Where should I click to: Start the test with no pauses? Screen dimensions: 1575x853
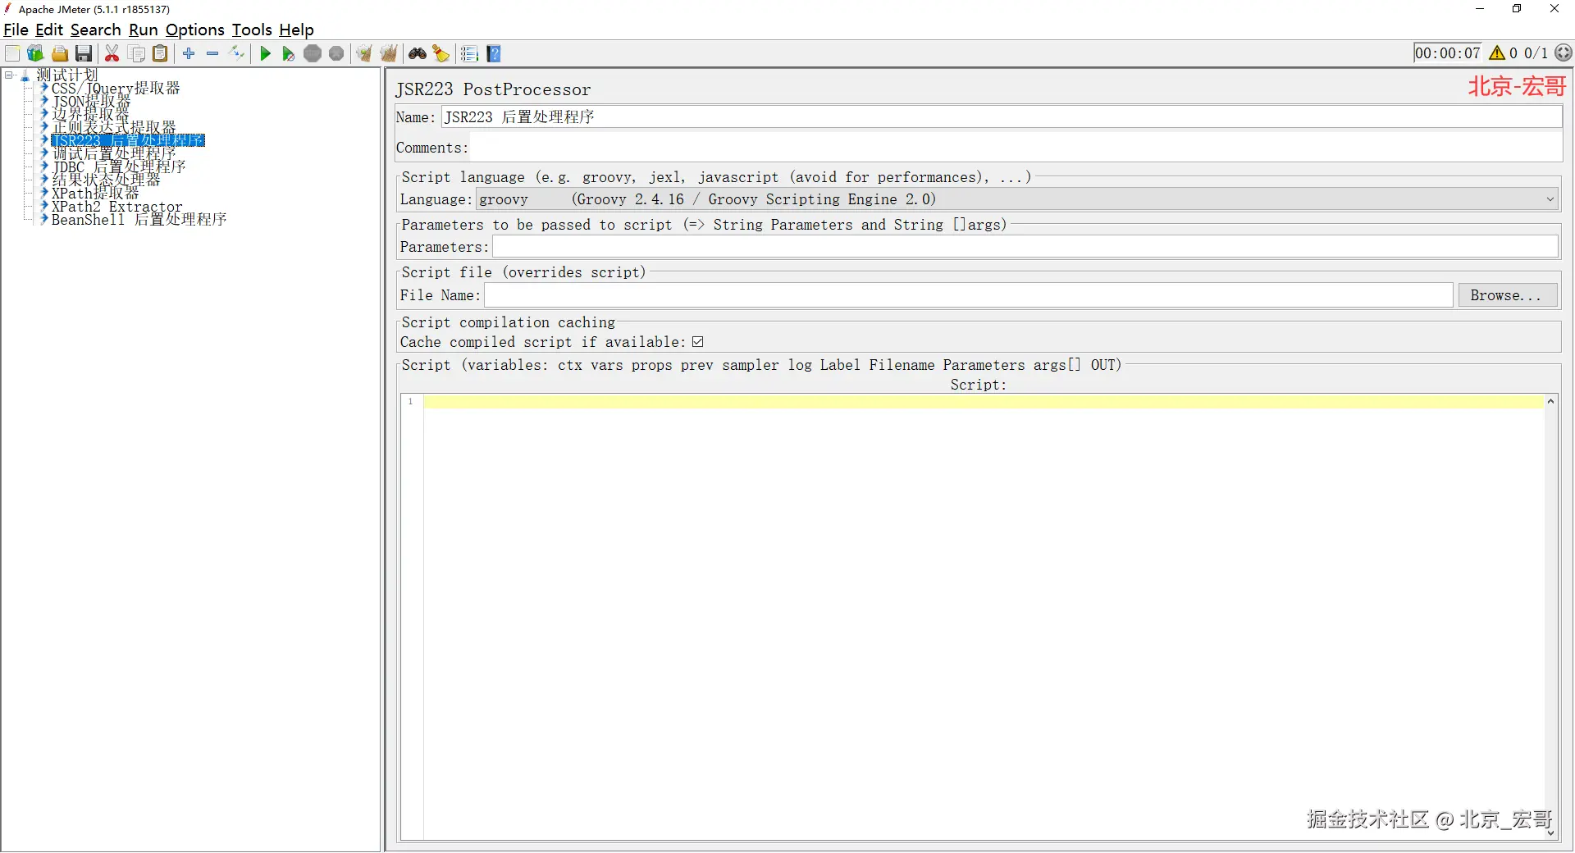289,54
